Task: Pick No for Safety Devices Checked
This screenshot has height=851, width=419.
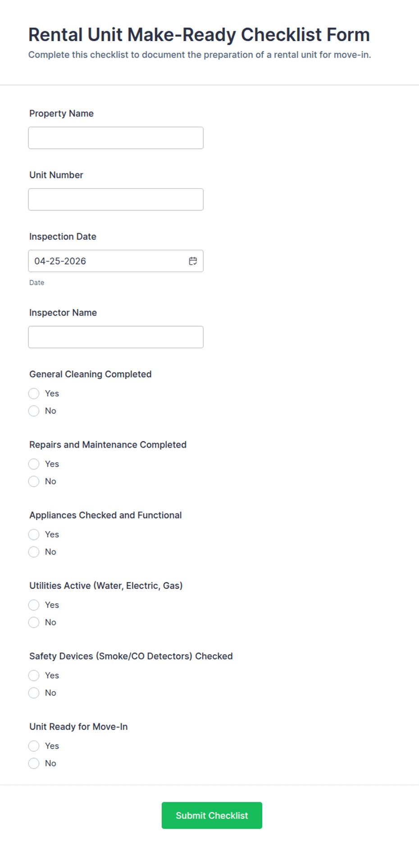Action: click(x=34, y=693)
